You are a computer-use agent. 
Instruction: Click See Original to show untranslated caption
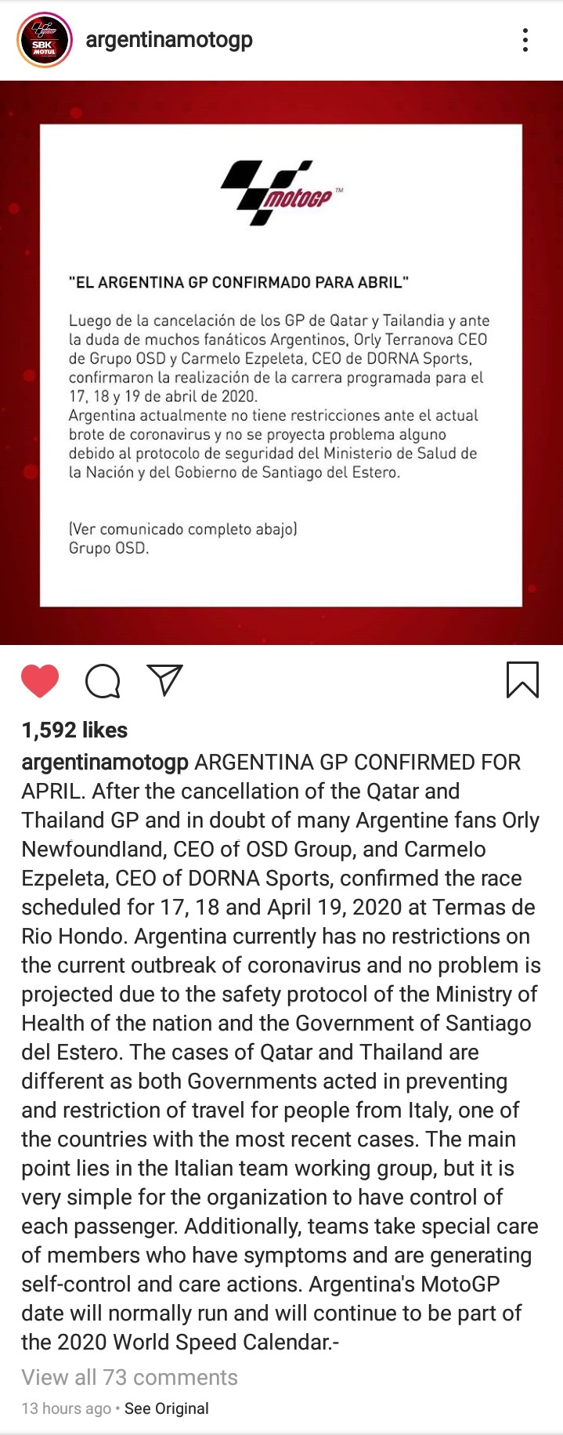(167, 1408)
